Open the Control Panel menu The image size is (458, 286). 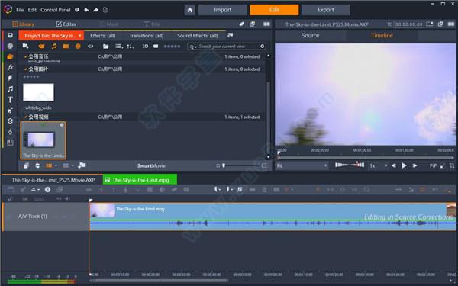point(56,10)
